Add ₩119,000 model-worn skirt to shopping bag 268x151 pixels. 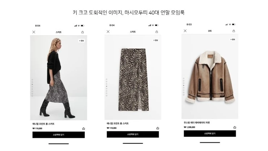59,135
